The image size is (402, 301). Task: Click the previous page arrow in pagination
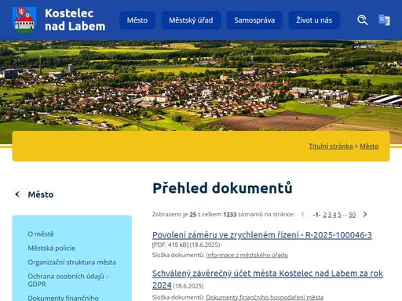click(303, 214)
